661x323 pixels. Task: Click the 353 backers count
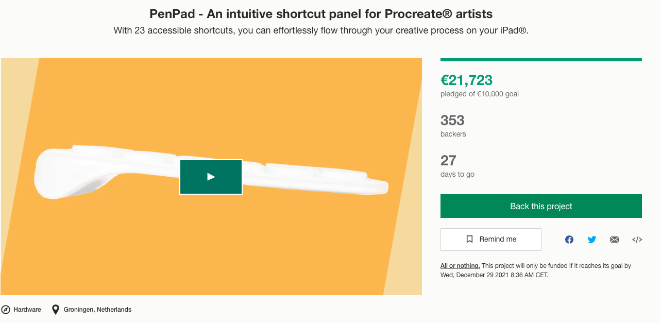452,121
